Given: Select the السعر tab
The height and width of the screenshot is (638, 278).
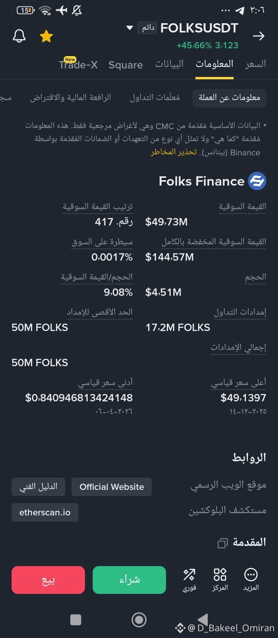Looking at the screenshot, I should pyautogui.click(x=256, y=64).
